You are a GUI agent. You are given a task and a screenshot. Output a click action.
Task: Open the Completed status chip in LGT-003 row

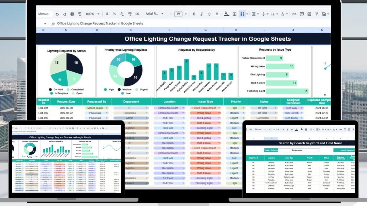(264, 118)
